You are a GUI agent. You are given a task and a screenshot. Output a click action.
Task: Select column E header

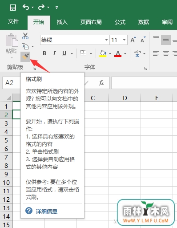[157, 98]
